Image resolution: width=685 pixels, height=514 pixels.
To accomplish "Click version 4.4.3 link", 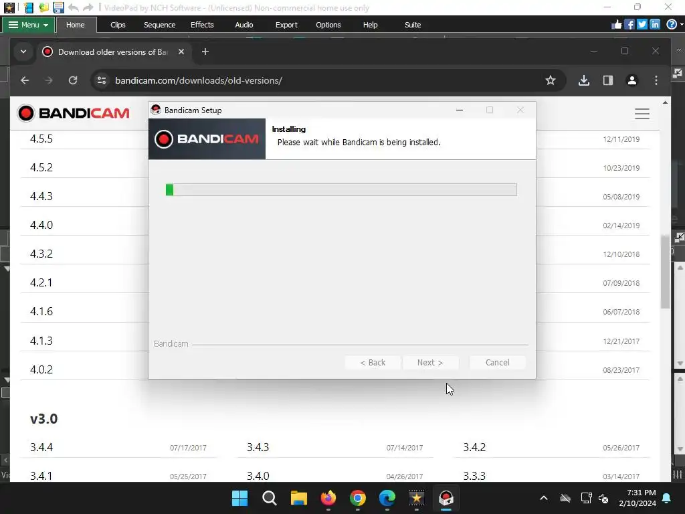I will tap(41, 196).
